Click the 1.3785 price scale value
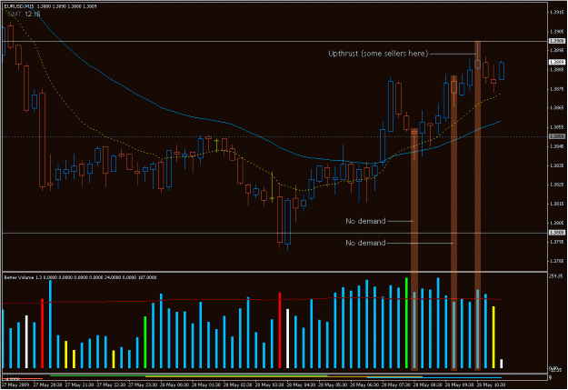Screen dimensions: 568x390 (556, 261)
